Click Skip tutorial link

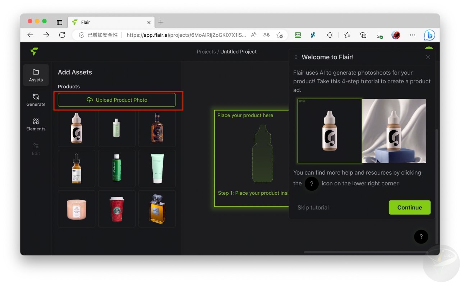click(x=313, y=207)
